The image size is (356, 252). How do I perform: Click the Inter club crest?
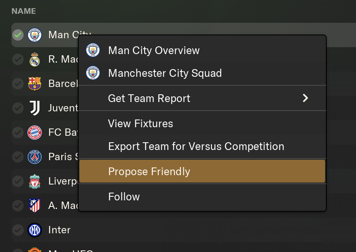(x=35, y=230)
